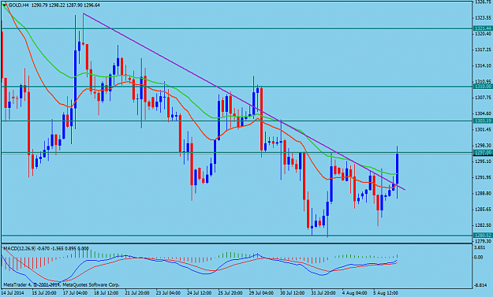Click the 15 Jul 20:00 time label
493x297 pixels.
click(43, 293)
